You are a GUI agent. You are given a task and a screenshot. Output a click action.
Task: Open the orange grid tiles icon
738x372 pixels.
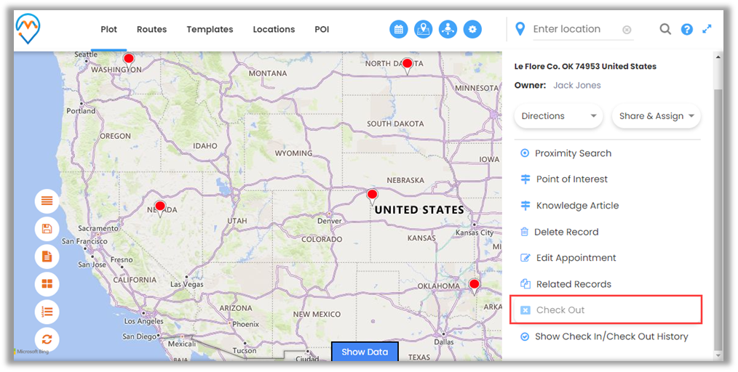47,284
